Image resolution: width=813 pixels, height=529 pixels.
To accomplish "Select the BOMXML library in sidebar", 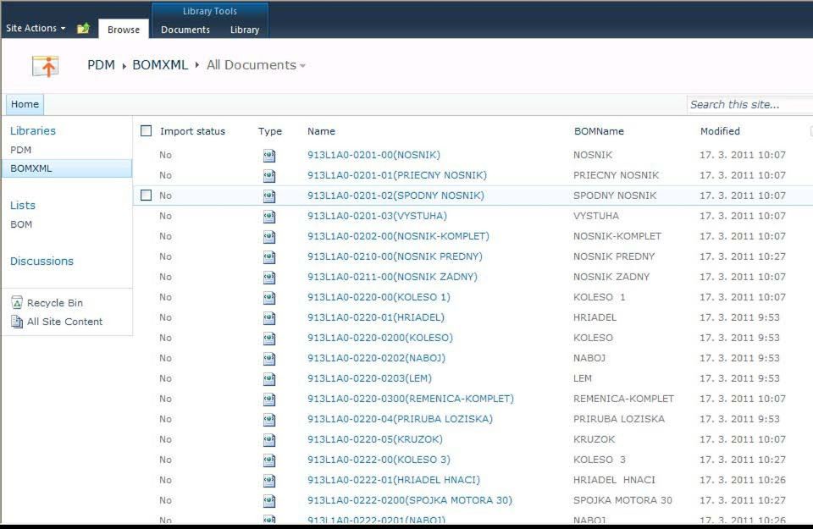I will 67,168.
